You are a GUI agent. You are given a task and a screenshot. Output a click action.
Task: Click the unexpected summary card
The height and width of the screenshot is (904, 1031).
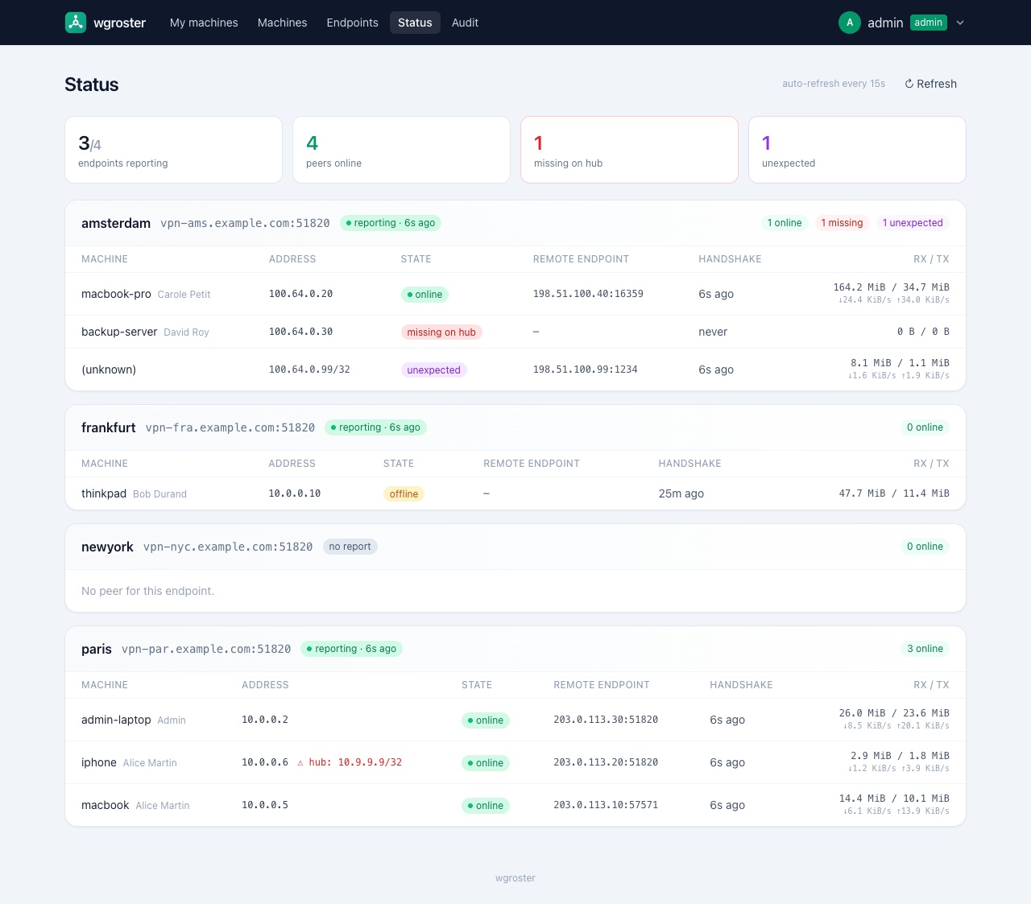(857, 150)
